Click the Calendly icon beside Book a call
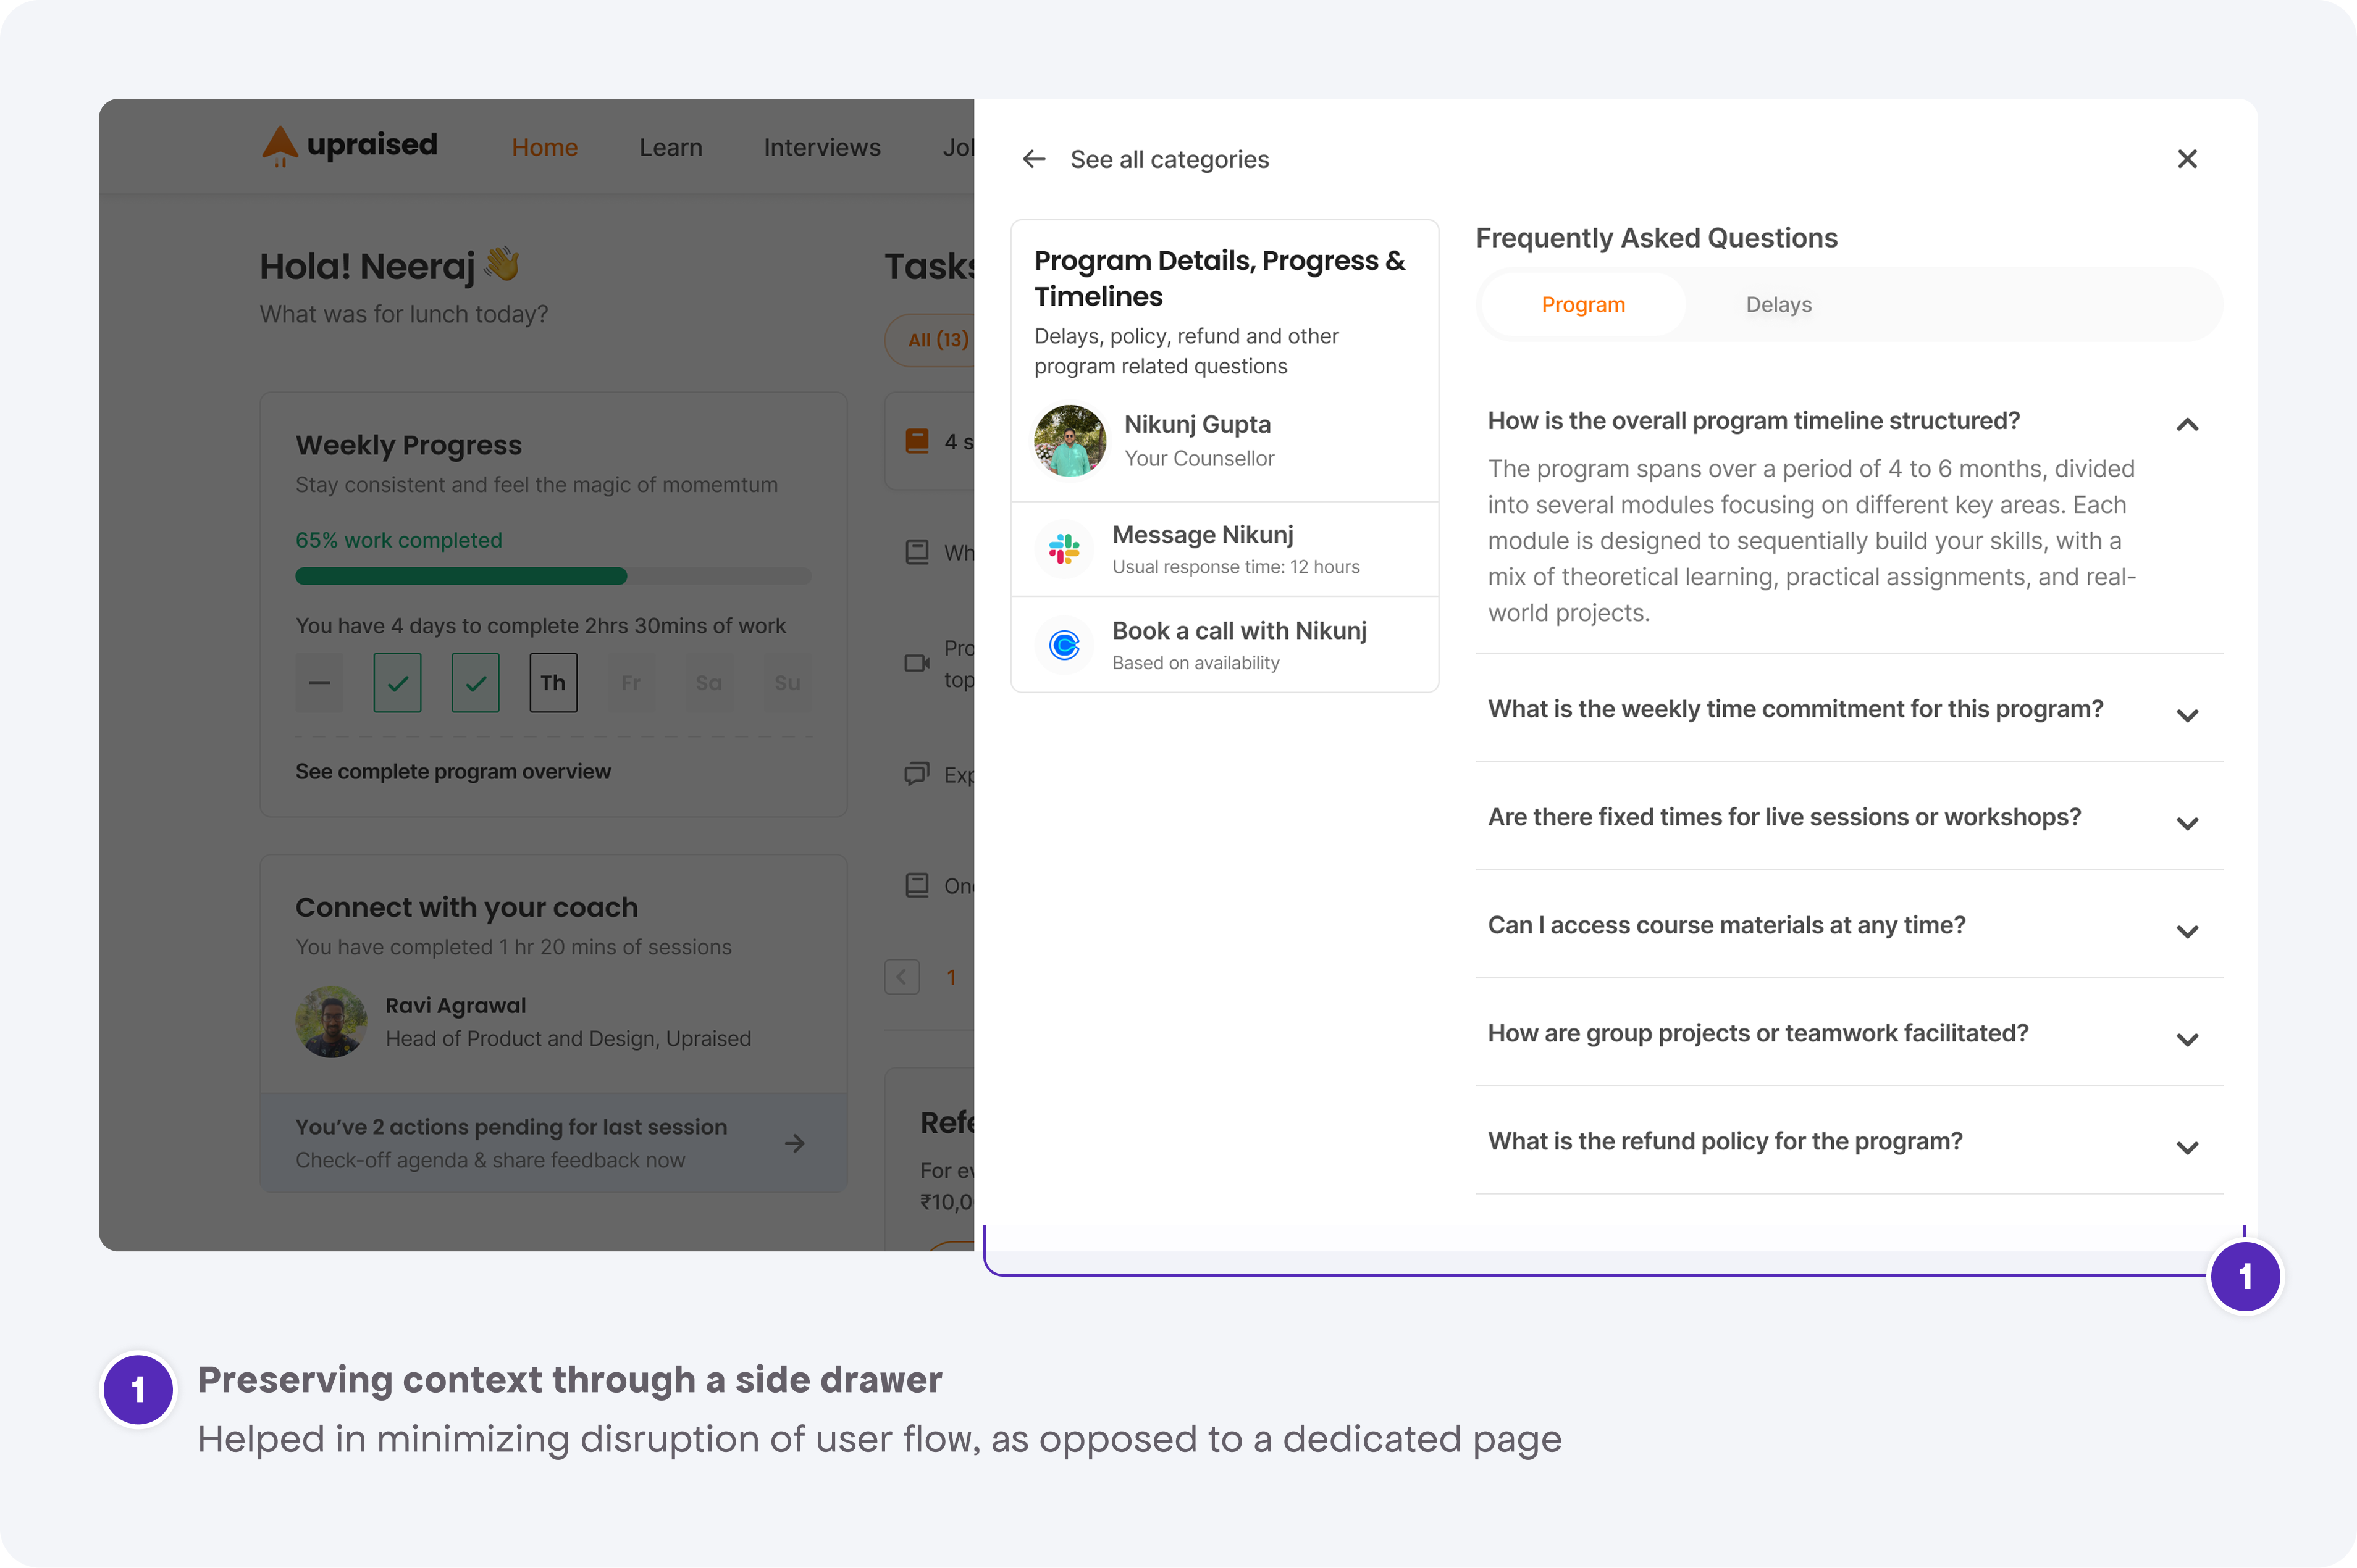 coord(1064,645)
